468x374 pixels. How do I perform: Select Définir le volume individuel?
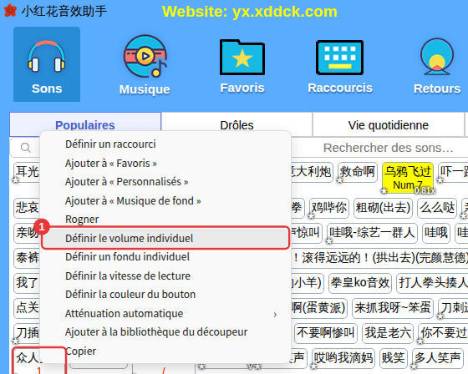click(165, 238)
